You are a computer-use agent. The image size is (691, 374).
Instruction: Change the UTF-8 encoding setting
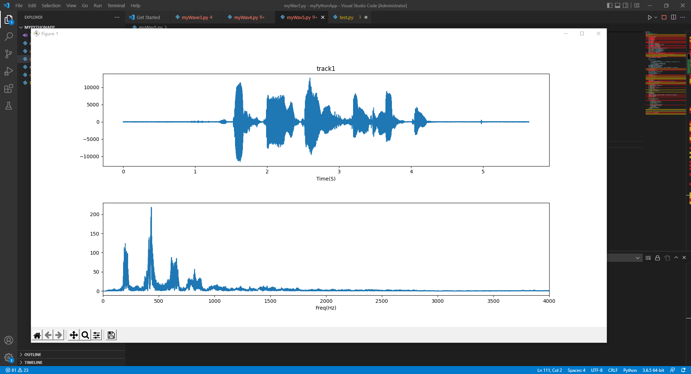coord(596,370)
